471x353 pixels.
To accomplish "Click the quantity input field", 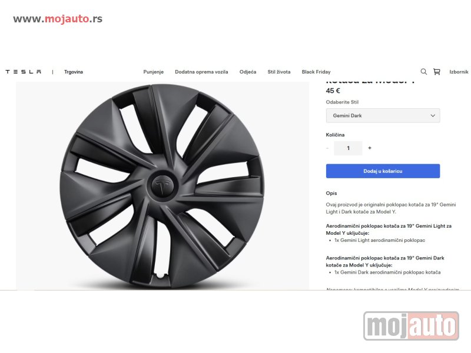I will (348, 148).
